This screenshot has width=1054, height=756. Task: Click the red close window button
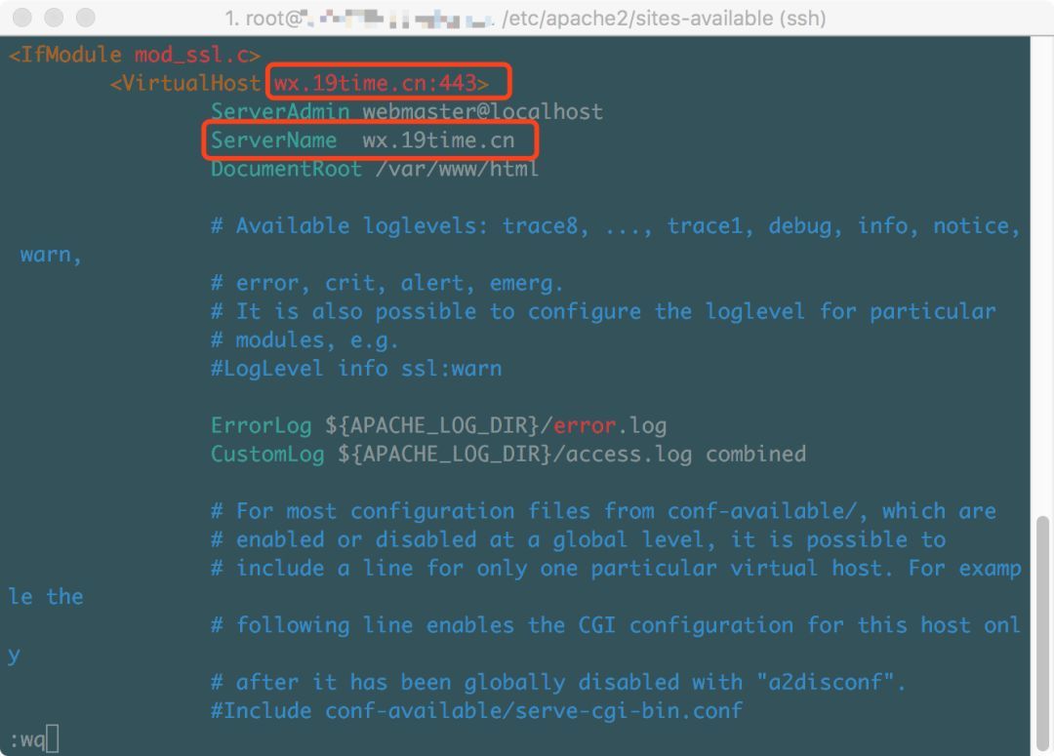tap(22, 18)
